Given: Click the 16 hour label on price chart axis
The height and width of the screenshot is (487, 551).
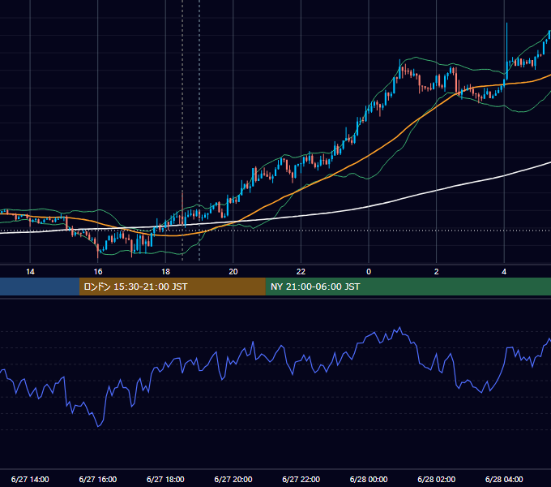Looking at the screenshot, I should pyautogui.click(x=98, y=272).
